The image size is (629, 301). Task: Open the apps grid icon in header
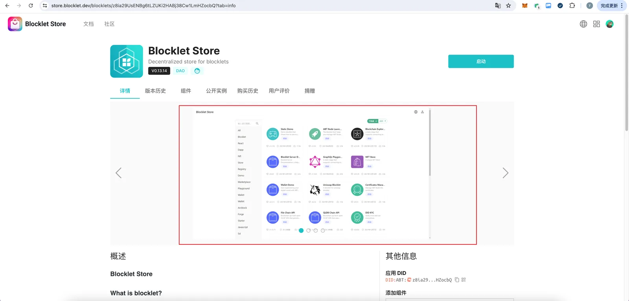point(596,24)
